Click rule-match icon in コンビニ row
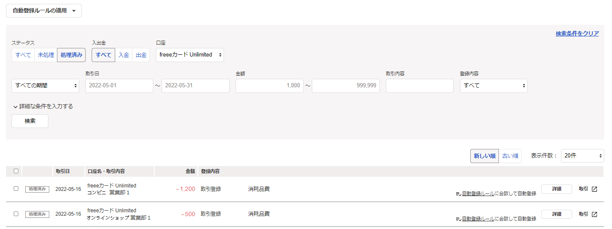 coord(458,194)
